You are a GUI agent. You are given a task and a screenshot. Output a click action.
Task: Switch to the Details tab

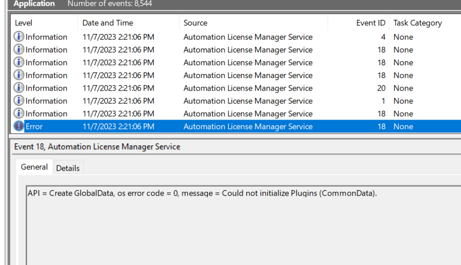(68, 168)
